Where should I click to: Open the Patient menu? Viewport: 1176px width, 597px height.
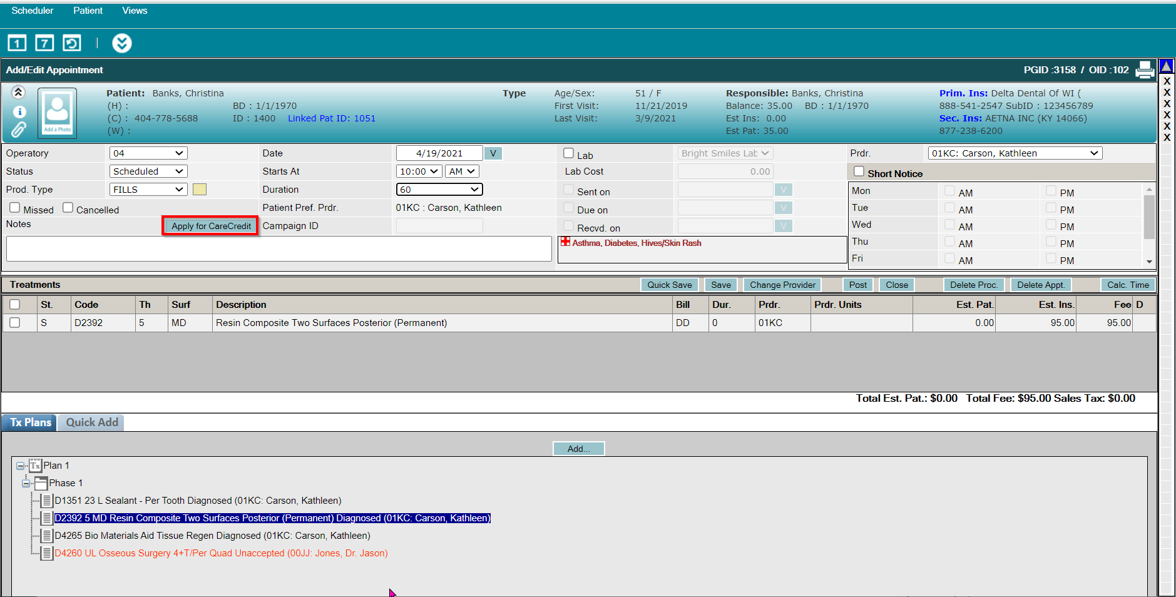pyautogui.click(x=88, y=11)
